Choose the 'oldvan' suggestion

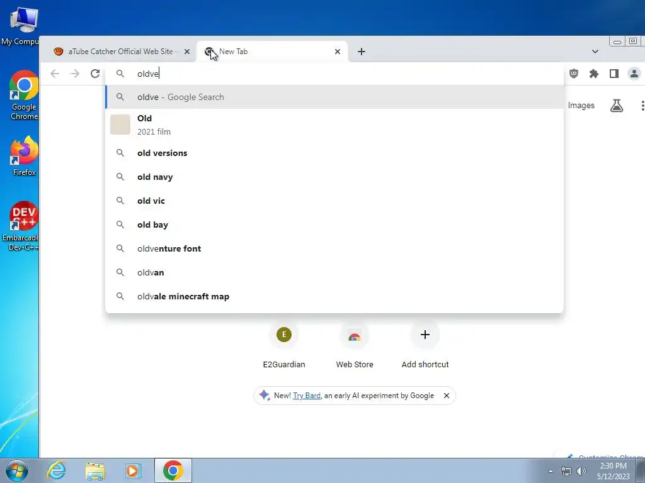pyautogui.click(x=334, y=272)
